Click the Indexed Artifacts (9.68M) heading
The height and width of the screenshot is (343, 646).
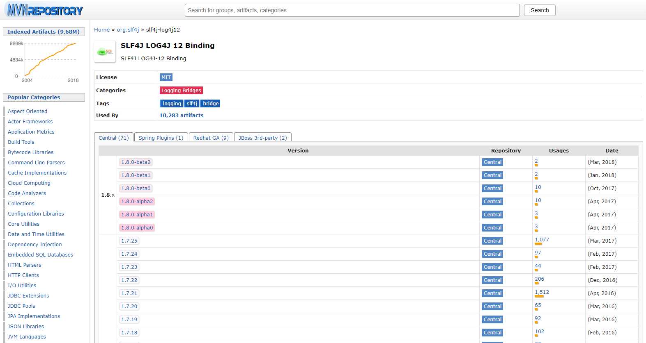click(44, 32)
